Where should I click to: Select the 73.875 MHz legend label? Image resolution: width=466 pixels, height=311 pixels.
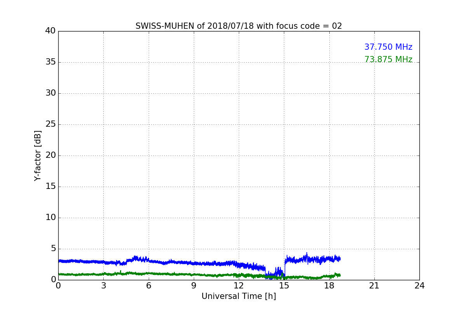pyautogui.click(x=388, y=59)
